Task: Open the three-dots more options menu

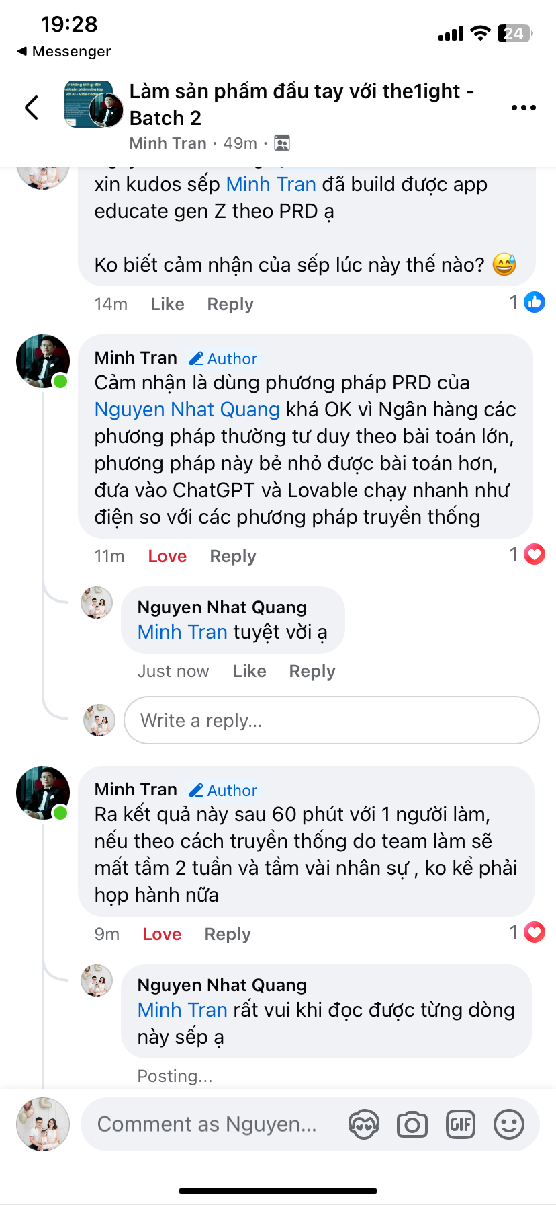Action: pos(523,108)
